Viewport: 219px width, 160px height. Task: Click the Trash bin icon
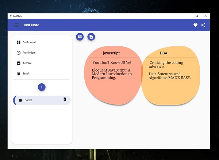pos(19,73)
